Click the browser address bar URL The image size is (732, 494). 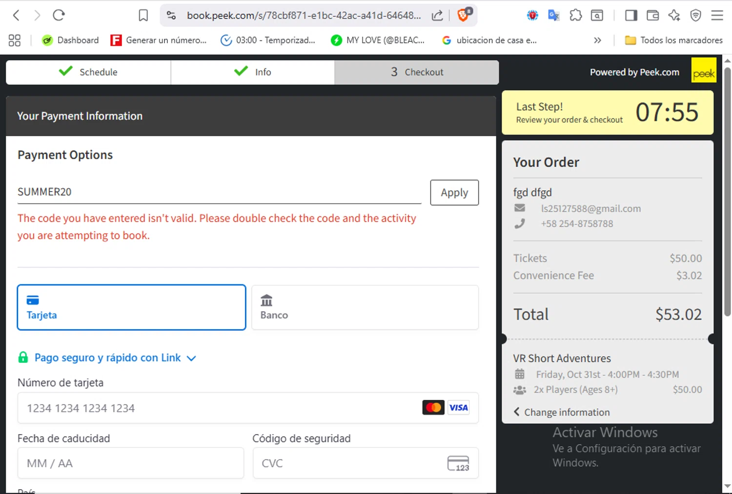pos(304,16)
